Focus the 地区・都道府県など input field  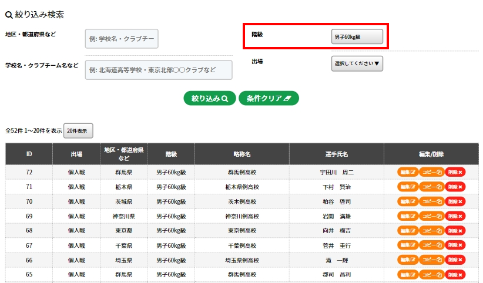(122, 39)
